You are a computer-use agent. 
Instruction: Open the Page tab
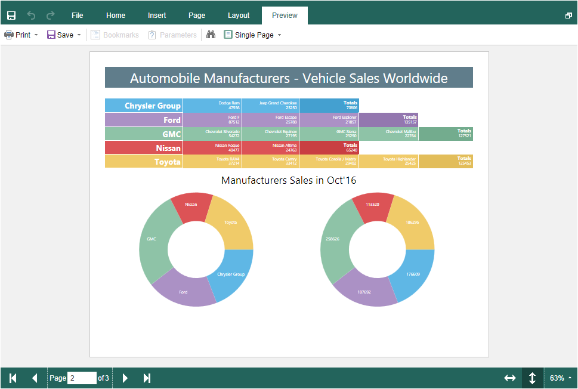pyautogui.click(x=197, y=15)
